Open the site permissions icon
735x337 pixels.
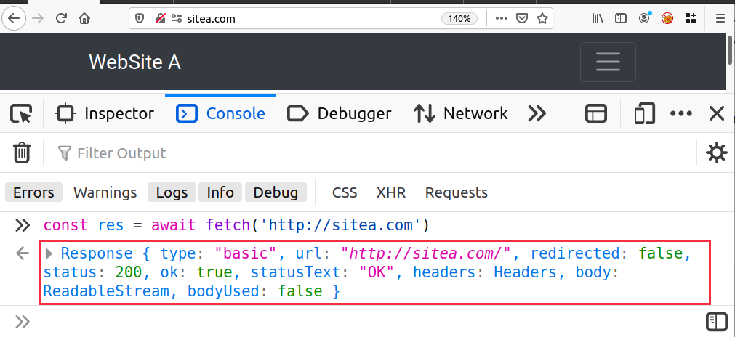(x=177, y=19)
